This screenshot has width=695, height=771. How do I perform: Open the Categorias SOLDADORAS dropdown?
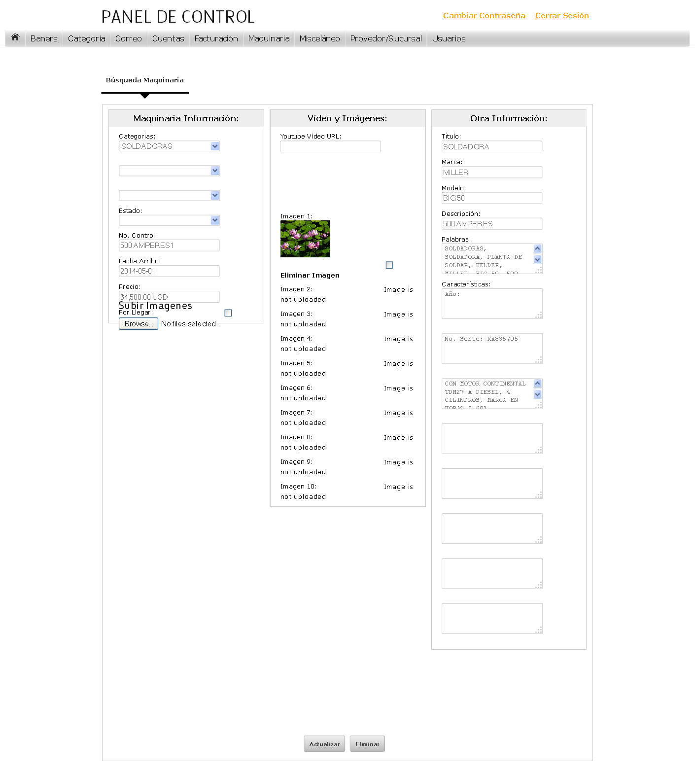(169, 146)
